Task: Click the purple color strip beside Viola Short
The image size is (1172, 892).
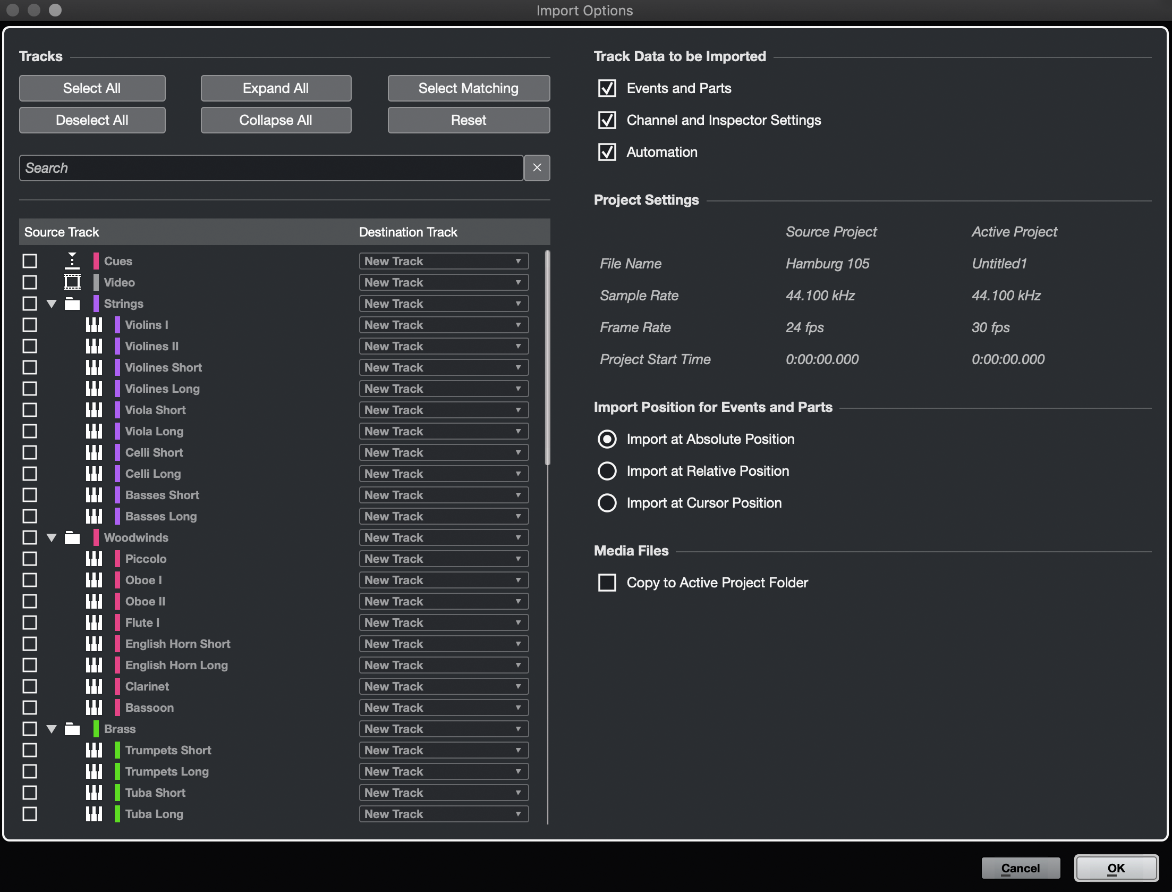Action: (116, 409)
